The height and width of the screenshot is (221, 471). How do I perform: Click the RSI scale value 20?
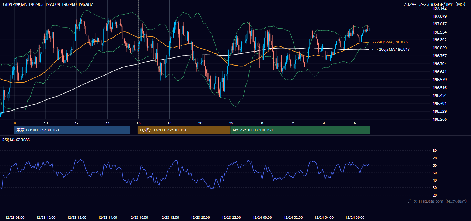pos(435,195)
